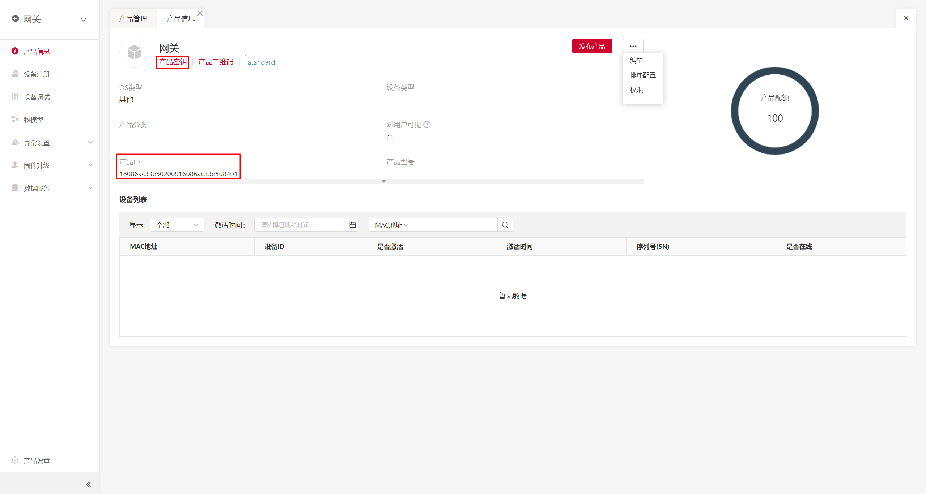Open the calendar icon in 激活时间 field

tap(352, 225)
